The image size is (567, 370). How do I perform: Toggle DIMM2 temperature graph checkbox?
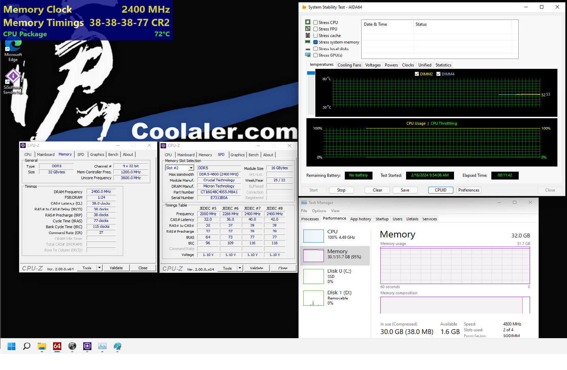[x=417, y=74]
